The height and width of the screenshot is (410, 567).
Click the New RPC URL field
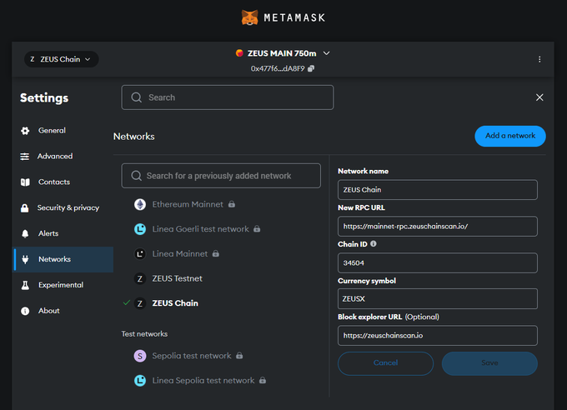pyautogui.click(x=438, y=227)
